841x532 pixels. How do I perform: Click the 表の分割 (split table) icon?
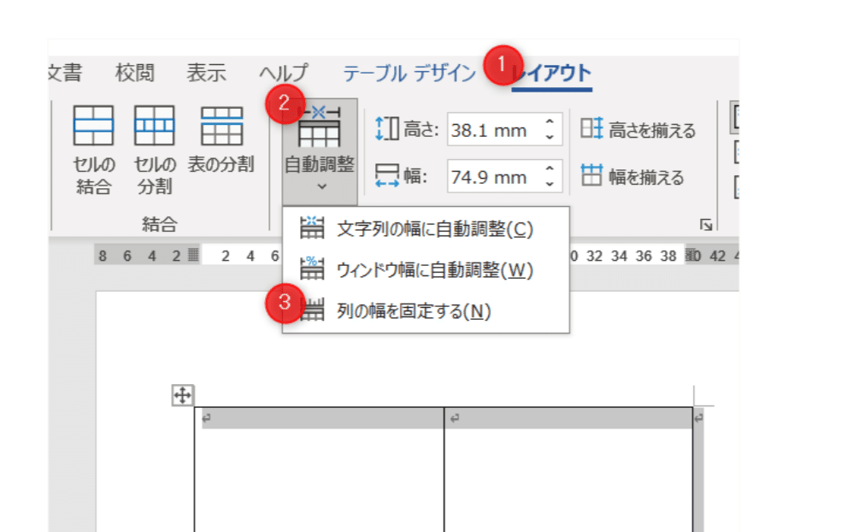click(221, 126)
